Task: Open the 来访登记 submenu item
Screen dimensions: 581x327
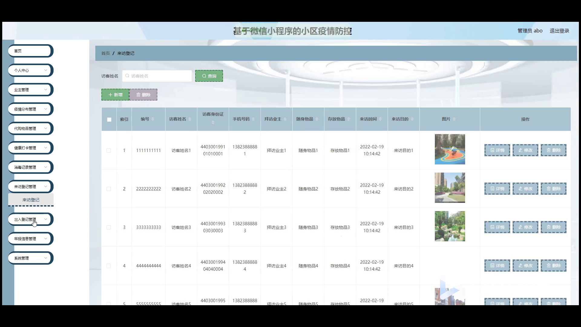Action: (x=31, y=200)
